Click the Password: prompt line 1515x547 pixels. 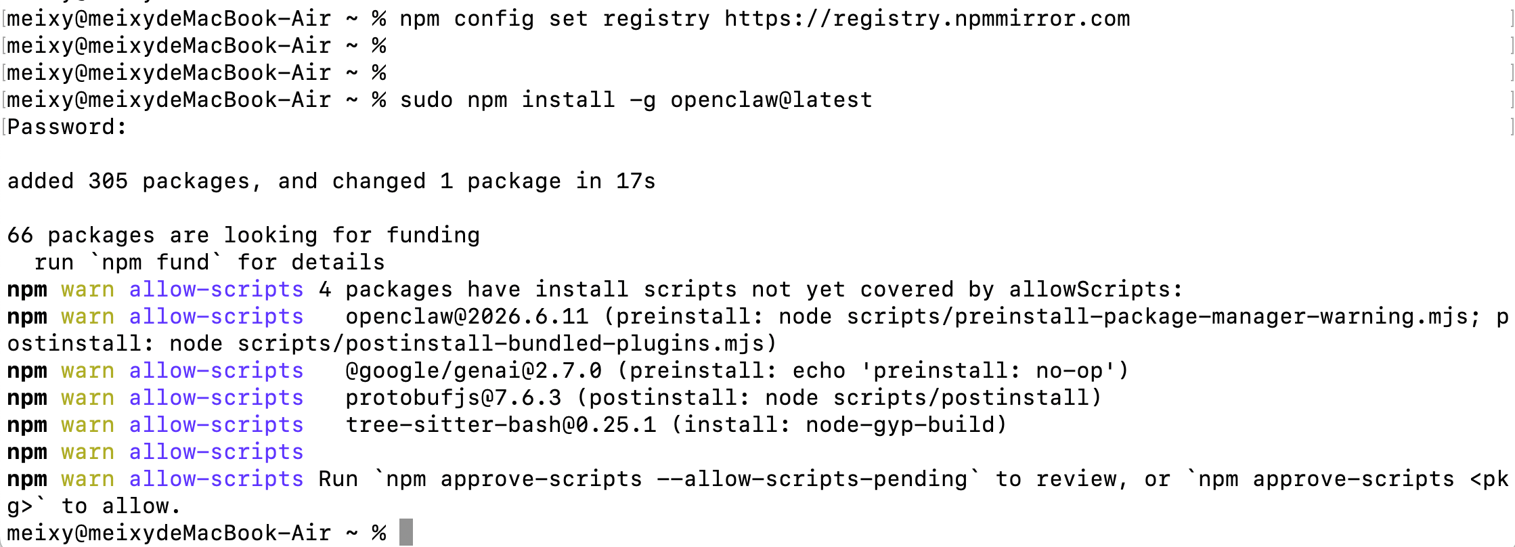(x=66, y=127)
